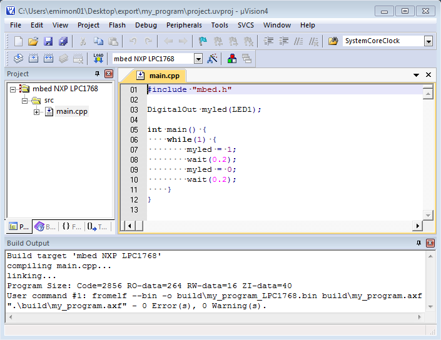Expand the main.cpp tree node
The width and height of the screenshot is (441, 340).
pyautogui.click(x=37, y=112)
